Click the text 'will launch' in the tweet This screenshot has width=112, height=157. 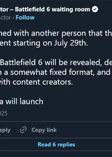24,102
